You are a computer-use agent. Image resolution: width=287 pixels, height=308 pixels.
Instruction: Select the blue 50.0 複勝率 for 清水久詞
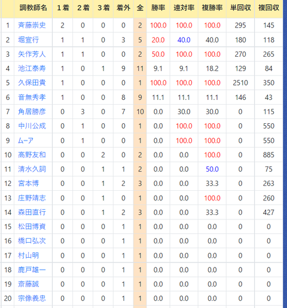[212, 169]
